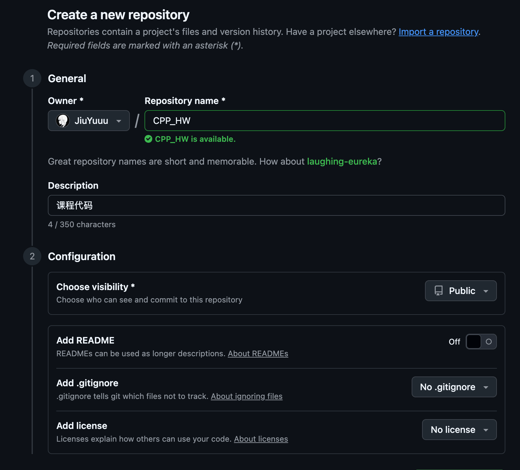Open the About ignoring files link
520x470 pixels.
[246, 396]
